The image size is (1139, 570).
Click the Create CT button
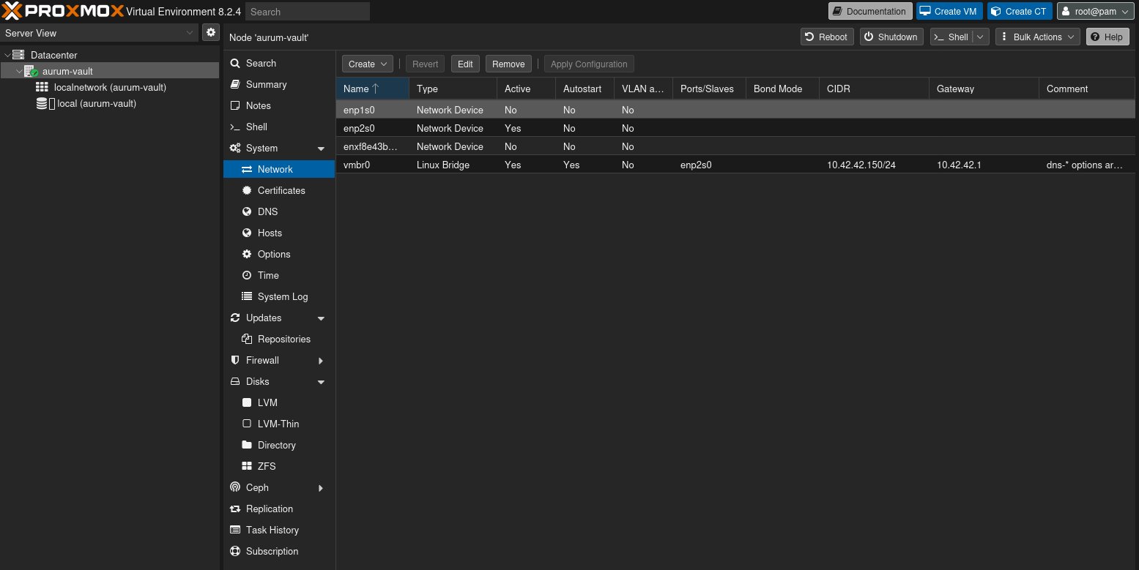(x=1020, y=11)
